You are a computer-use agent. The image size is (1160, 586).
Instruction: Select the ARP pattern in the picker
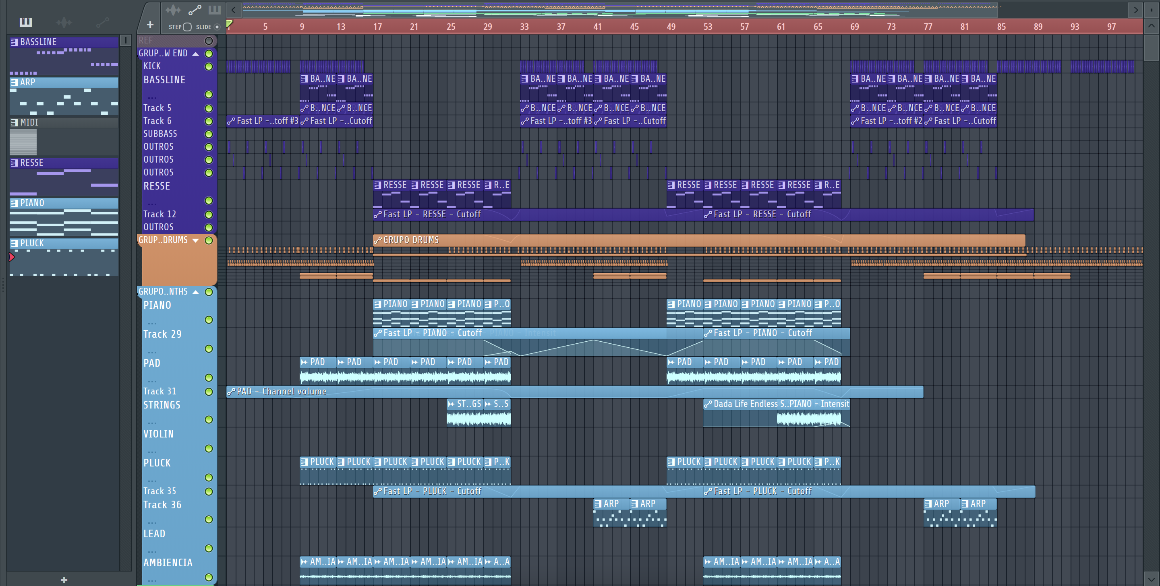point(64,96)
